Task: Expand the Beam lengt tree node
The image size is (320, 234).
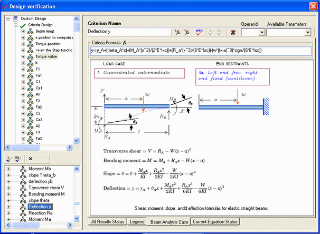Action: (23, 32)
